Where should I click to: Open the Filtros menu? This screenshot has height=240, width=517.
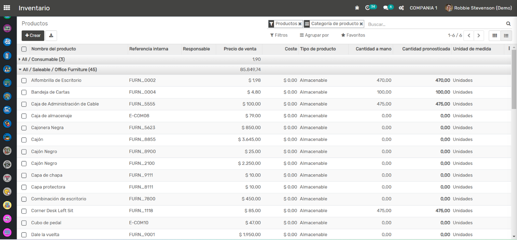[x=279, y=35]
